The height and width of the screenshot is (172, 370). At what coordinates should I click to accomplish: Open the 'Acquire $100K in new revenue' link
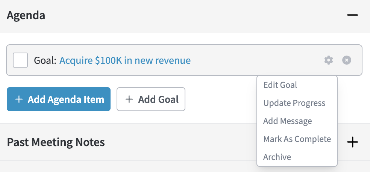tap(125, 60)
